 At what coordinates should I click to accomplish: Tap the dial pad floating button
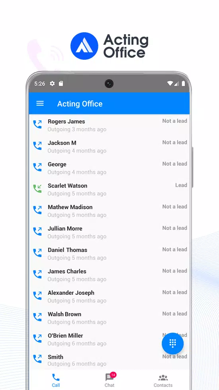172,343
